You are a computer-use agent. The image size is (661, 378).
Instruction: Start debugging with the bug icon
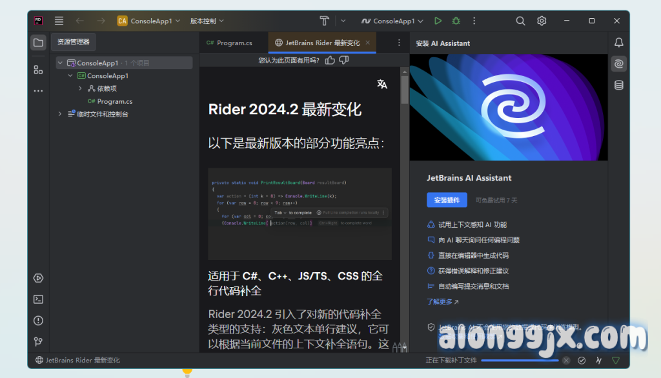click(456, 21)
